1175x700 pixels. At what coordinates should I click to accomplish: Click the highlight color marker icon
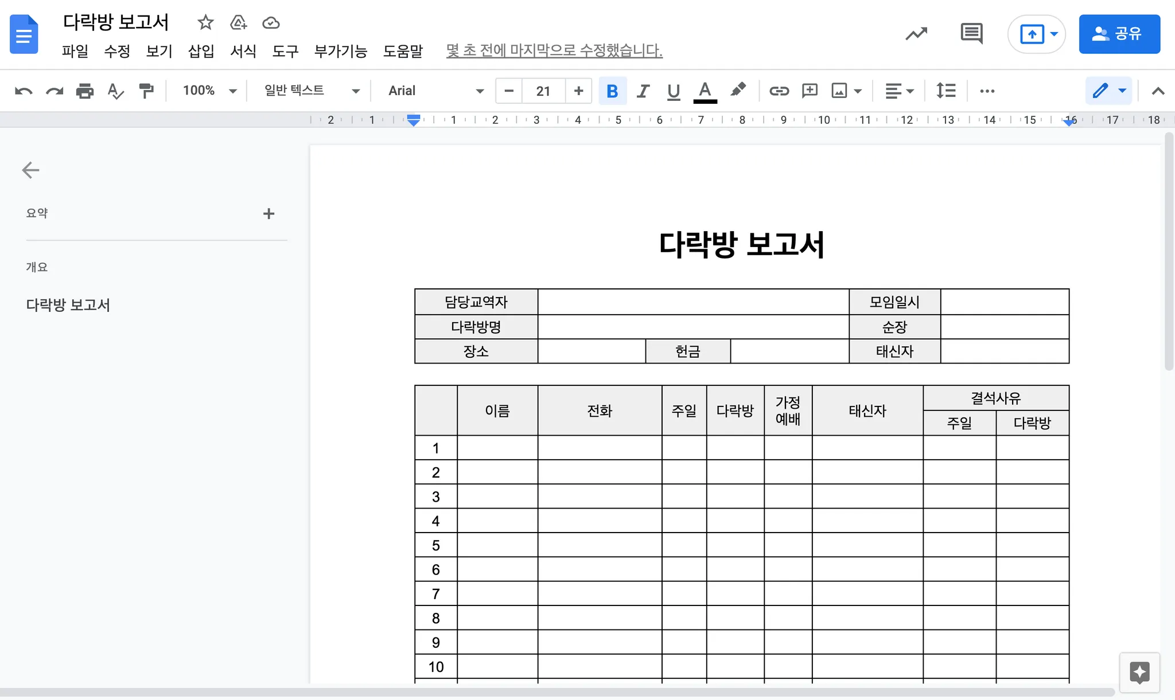[x=738, y=90]
